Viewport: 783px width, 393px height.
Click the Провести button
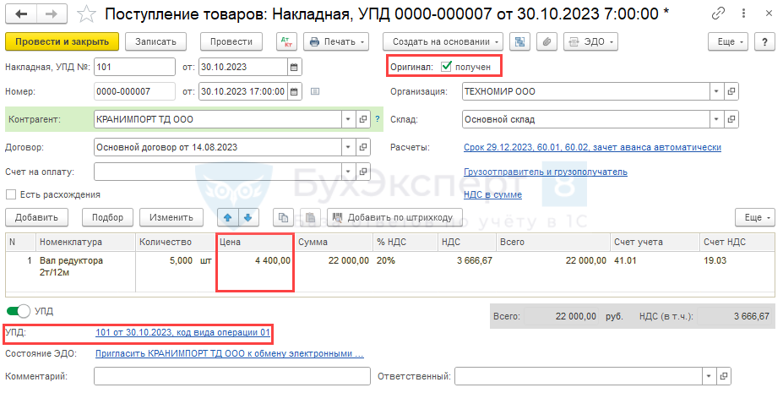click(x=231, y=42)
